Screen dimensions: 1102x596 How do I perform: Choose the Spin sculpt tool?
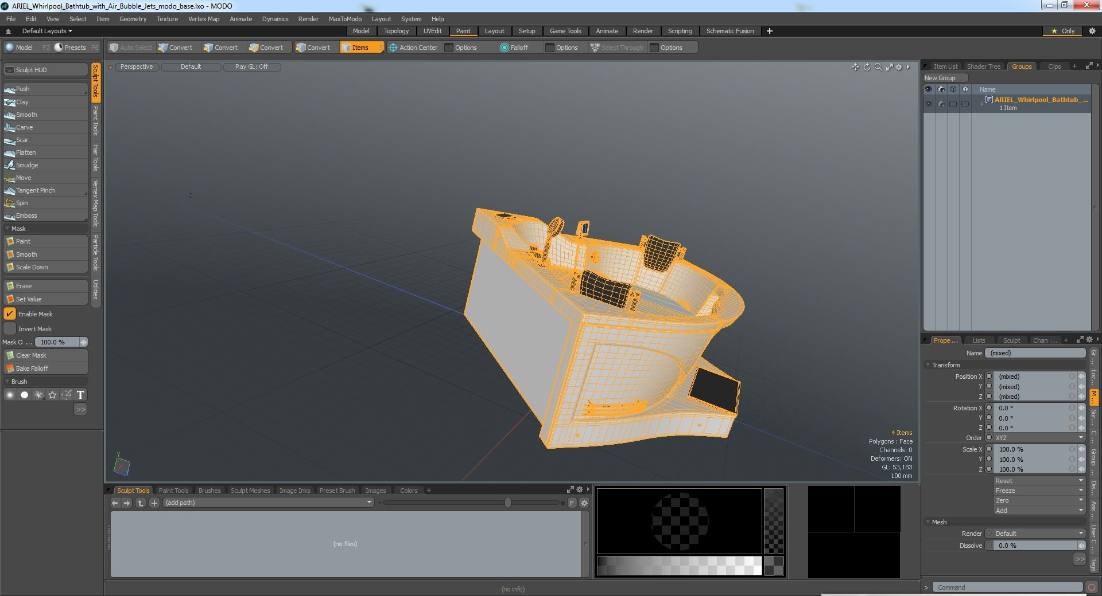coord(45,203)
